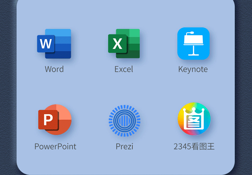Open the Keynote podium icon
Screen dimensions: 252x175
point(194,43)
